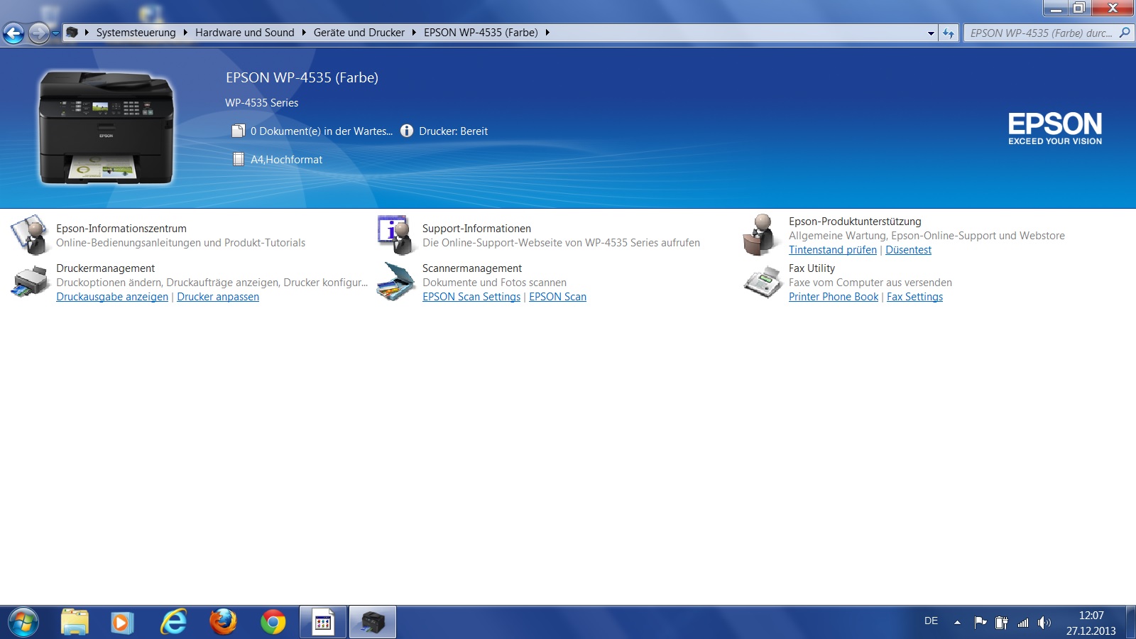Click the Show Desktop strip at taskbar end
This screenshot has width=1136, height=639.
[x=1130, y=623]
